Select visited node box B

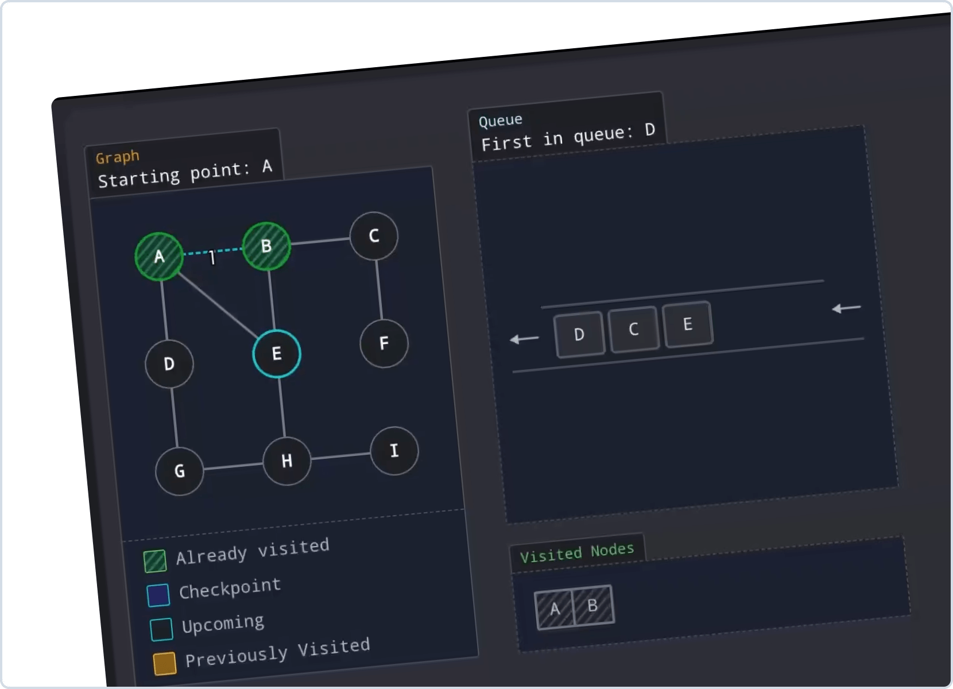coord(593,605)
